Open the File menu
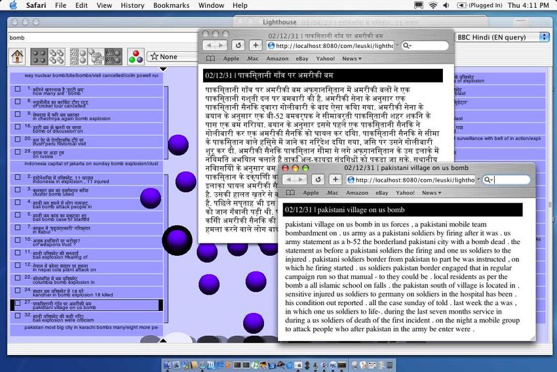The width and height of the screenshot is (557, 372). 60,5
